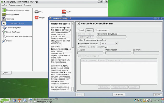Viewport: 164px width, 103px height.
Task: Click the Добавить button
Action: click(104, 87)
